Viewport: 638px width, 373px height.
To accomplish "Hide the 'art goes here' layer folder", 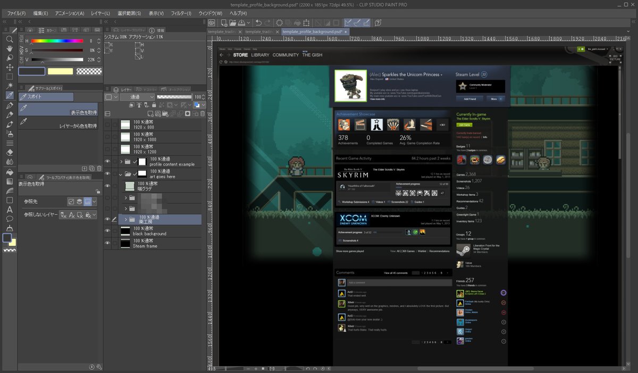I will pos(108,174).
